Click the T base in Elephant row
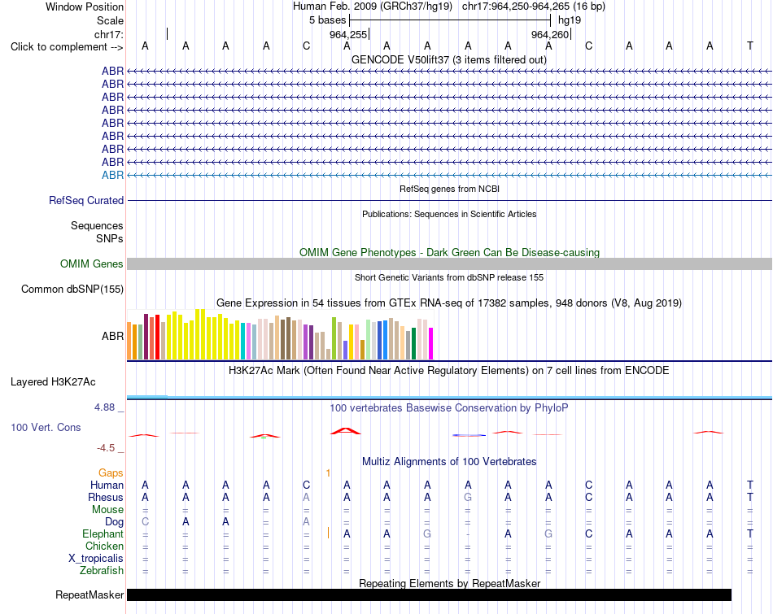This screenshot has width=773, height=614. coord(750,534)
